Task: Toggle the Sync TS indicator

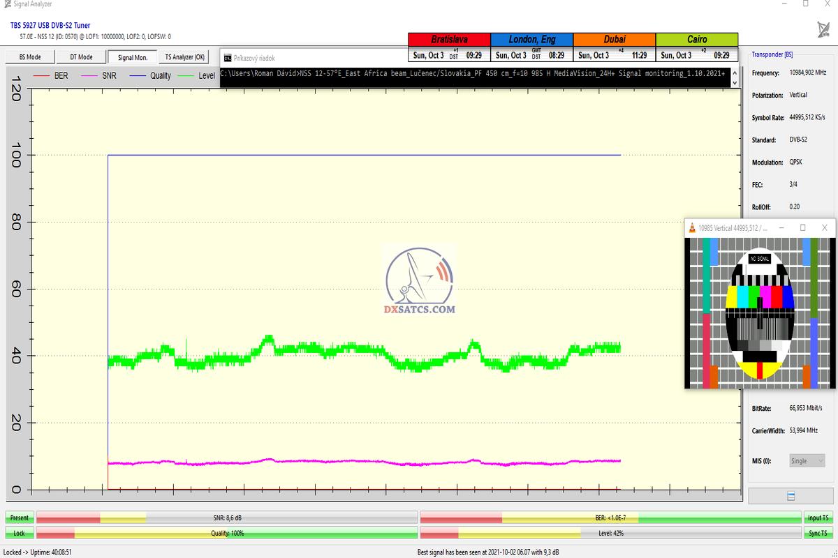Action: pos(818,533)
